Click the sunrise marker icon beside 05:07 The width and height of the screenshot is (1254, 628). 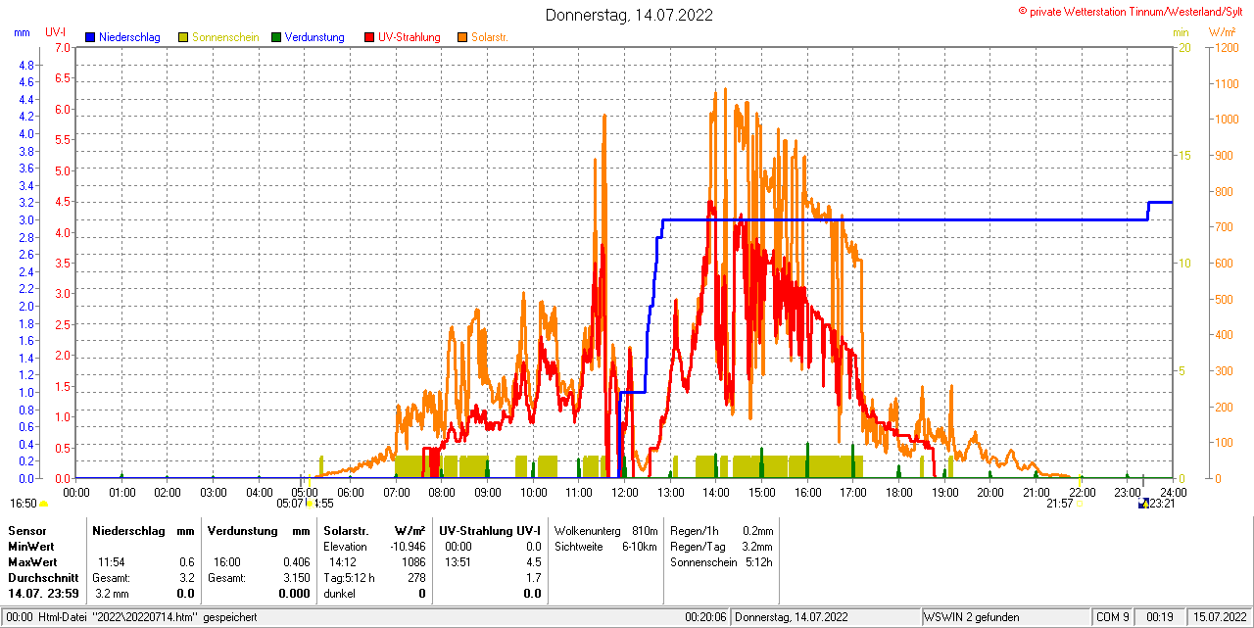[x=311, y=504]
